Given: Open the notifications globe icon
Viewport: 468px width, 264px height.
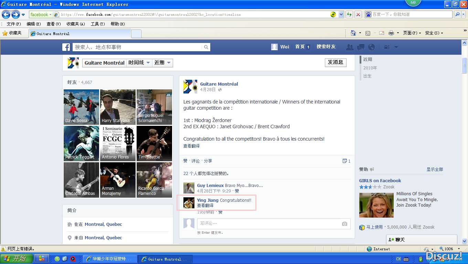Looking at the screenshot, I should 371,47.
